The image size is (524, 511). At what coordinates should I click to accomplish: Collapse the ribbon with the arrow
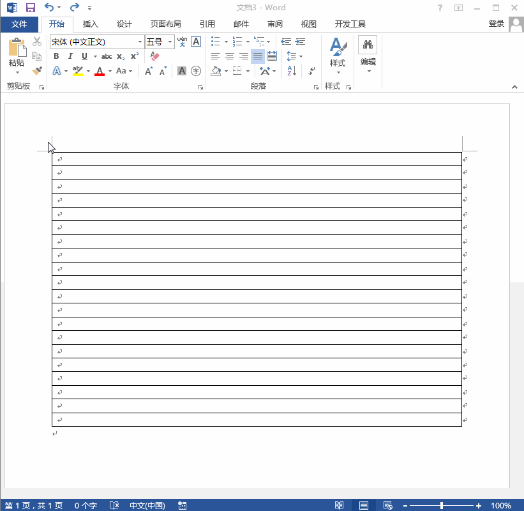click(514, 87)
